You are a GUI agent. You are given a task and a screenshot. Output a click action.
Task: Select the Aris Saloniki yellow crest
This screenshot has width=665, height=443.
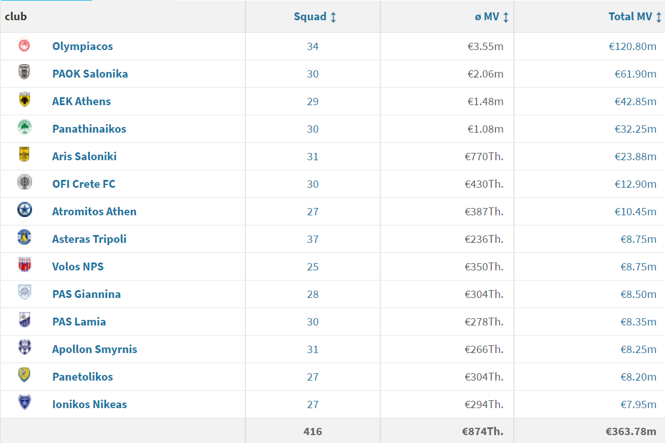(24, 155)
